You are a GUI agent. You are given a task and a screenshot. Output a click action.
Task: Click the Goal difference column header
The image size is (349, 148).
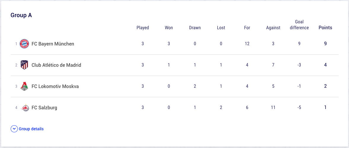(x=299, y=25)
